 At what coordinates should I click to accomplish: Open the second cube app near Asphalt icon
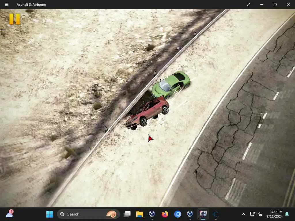(190, 214)
